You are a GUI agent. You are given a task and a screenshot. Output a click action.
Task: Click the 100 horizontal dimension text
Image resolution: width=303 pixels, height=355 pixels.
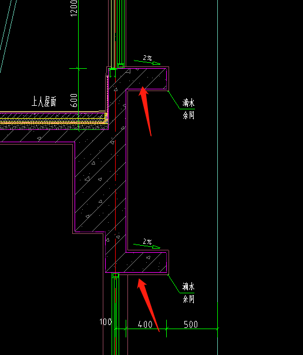(106, 321)
